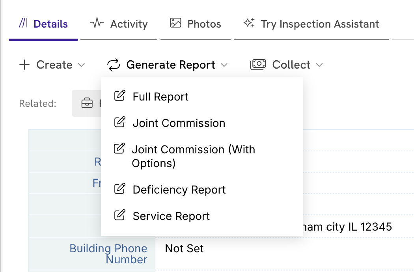Choose Service Report from menu
Screen dimensions: 414x272
click(202, 216)
